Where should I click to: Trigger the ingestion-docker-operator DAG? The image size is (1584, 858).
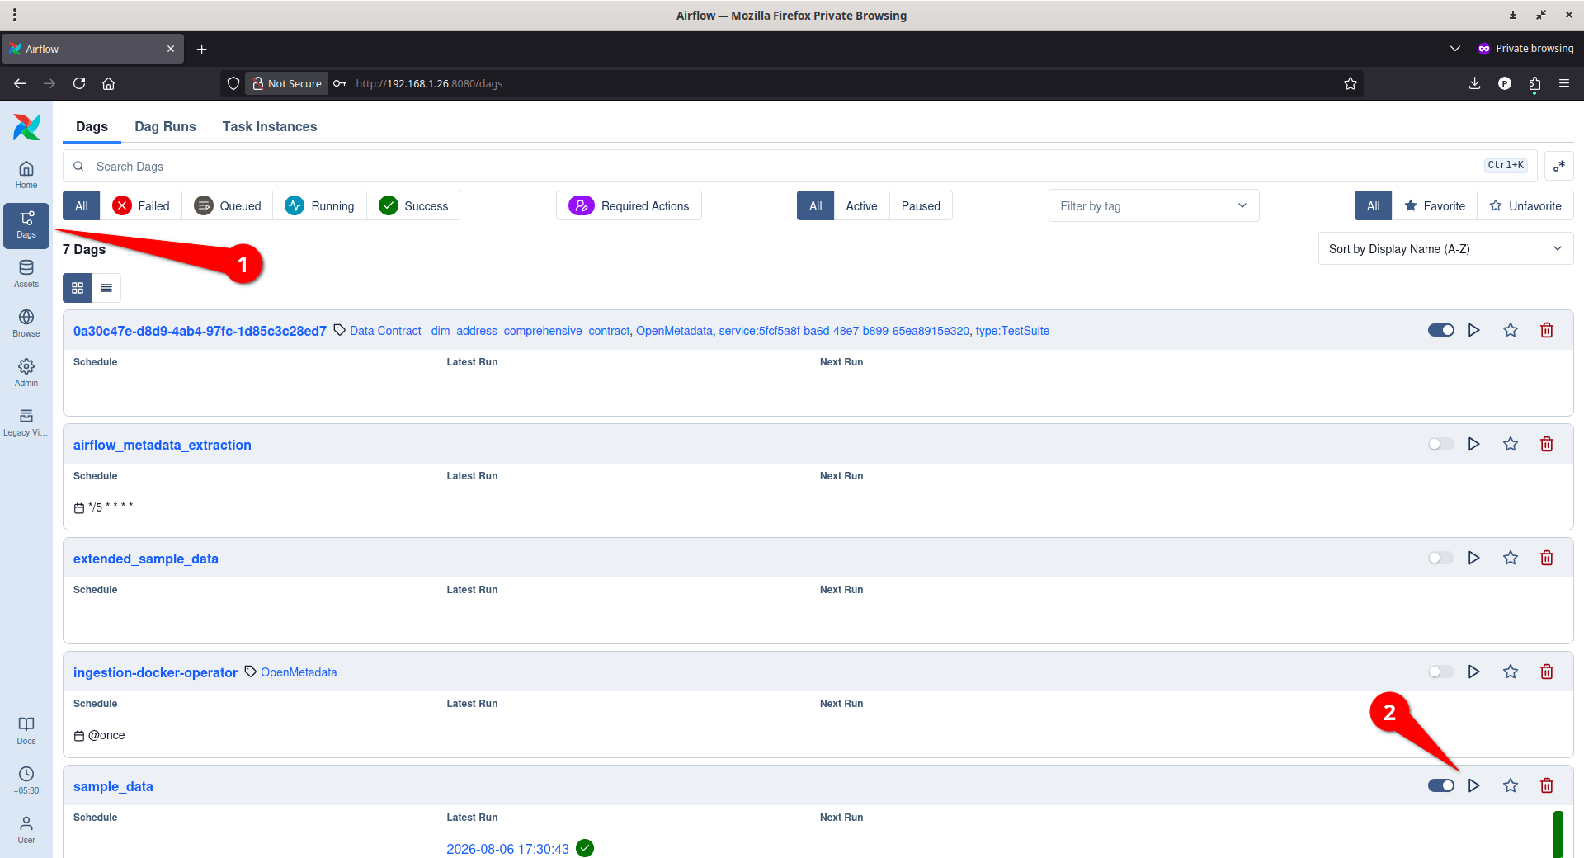coord(1473,672)
